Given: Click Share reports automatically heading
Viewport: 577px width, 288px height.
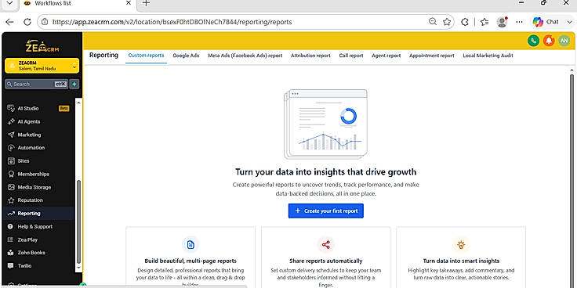Looking at the screenshot, I should [x=325, y=261].
